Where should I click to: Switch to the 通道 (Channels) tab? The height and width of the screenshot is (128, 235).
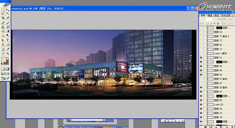pyautogui.click(x=210, y=15)
